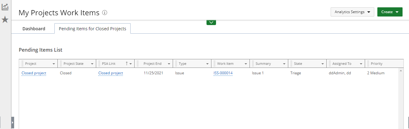The height and width of the screenshot is (129, 409).
Task: Expand the green chevron collapse toggle
Action: pyautogui.click(x=211, y=22)
